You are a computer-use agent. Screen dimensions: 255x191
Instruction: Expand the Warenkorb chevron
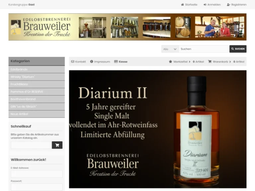point(230,62)
